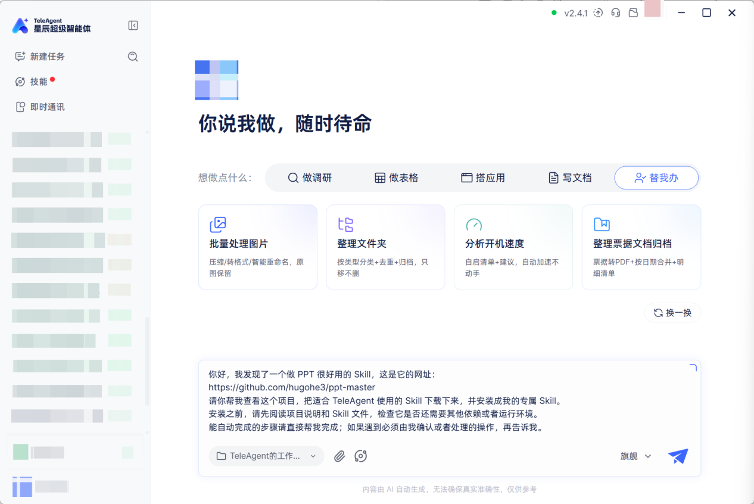Choose the 批量处理图片 card
This screenshot has width=754, height=504.
258,247
